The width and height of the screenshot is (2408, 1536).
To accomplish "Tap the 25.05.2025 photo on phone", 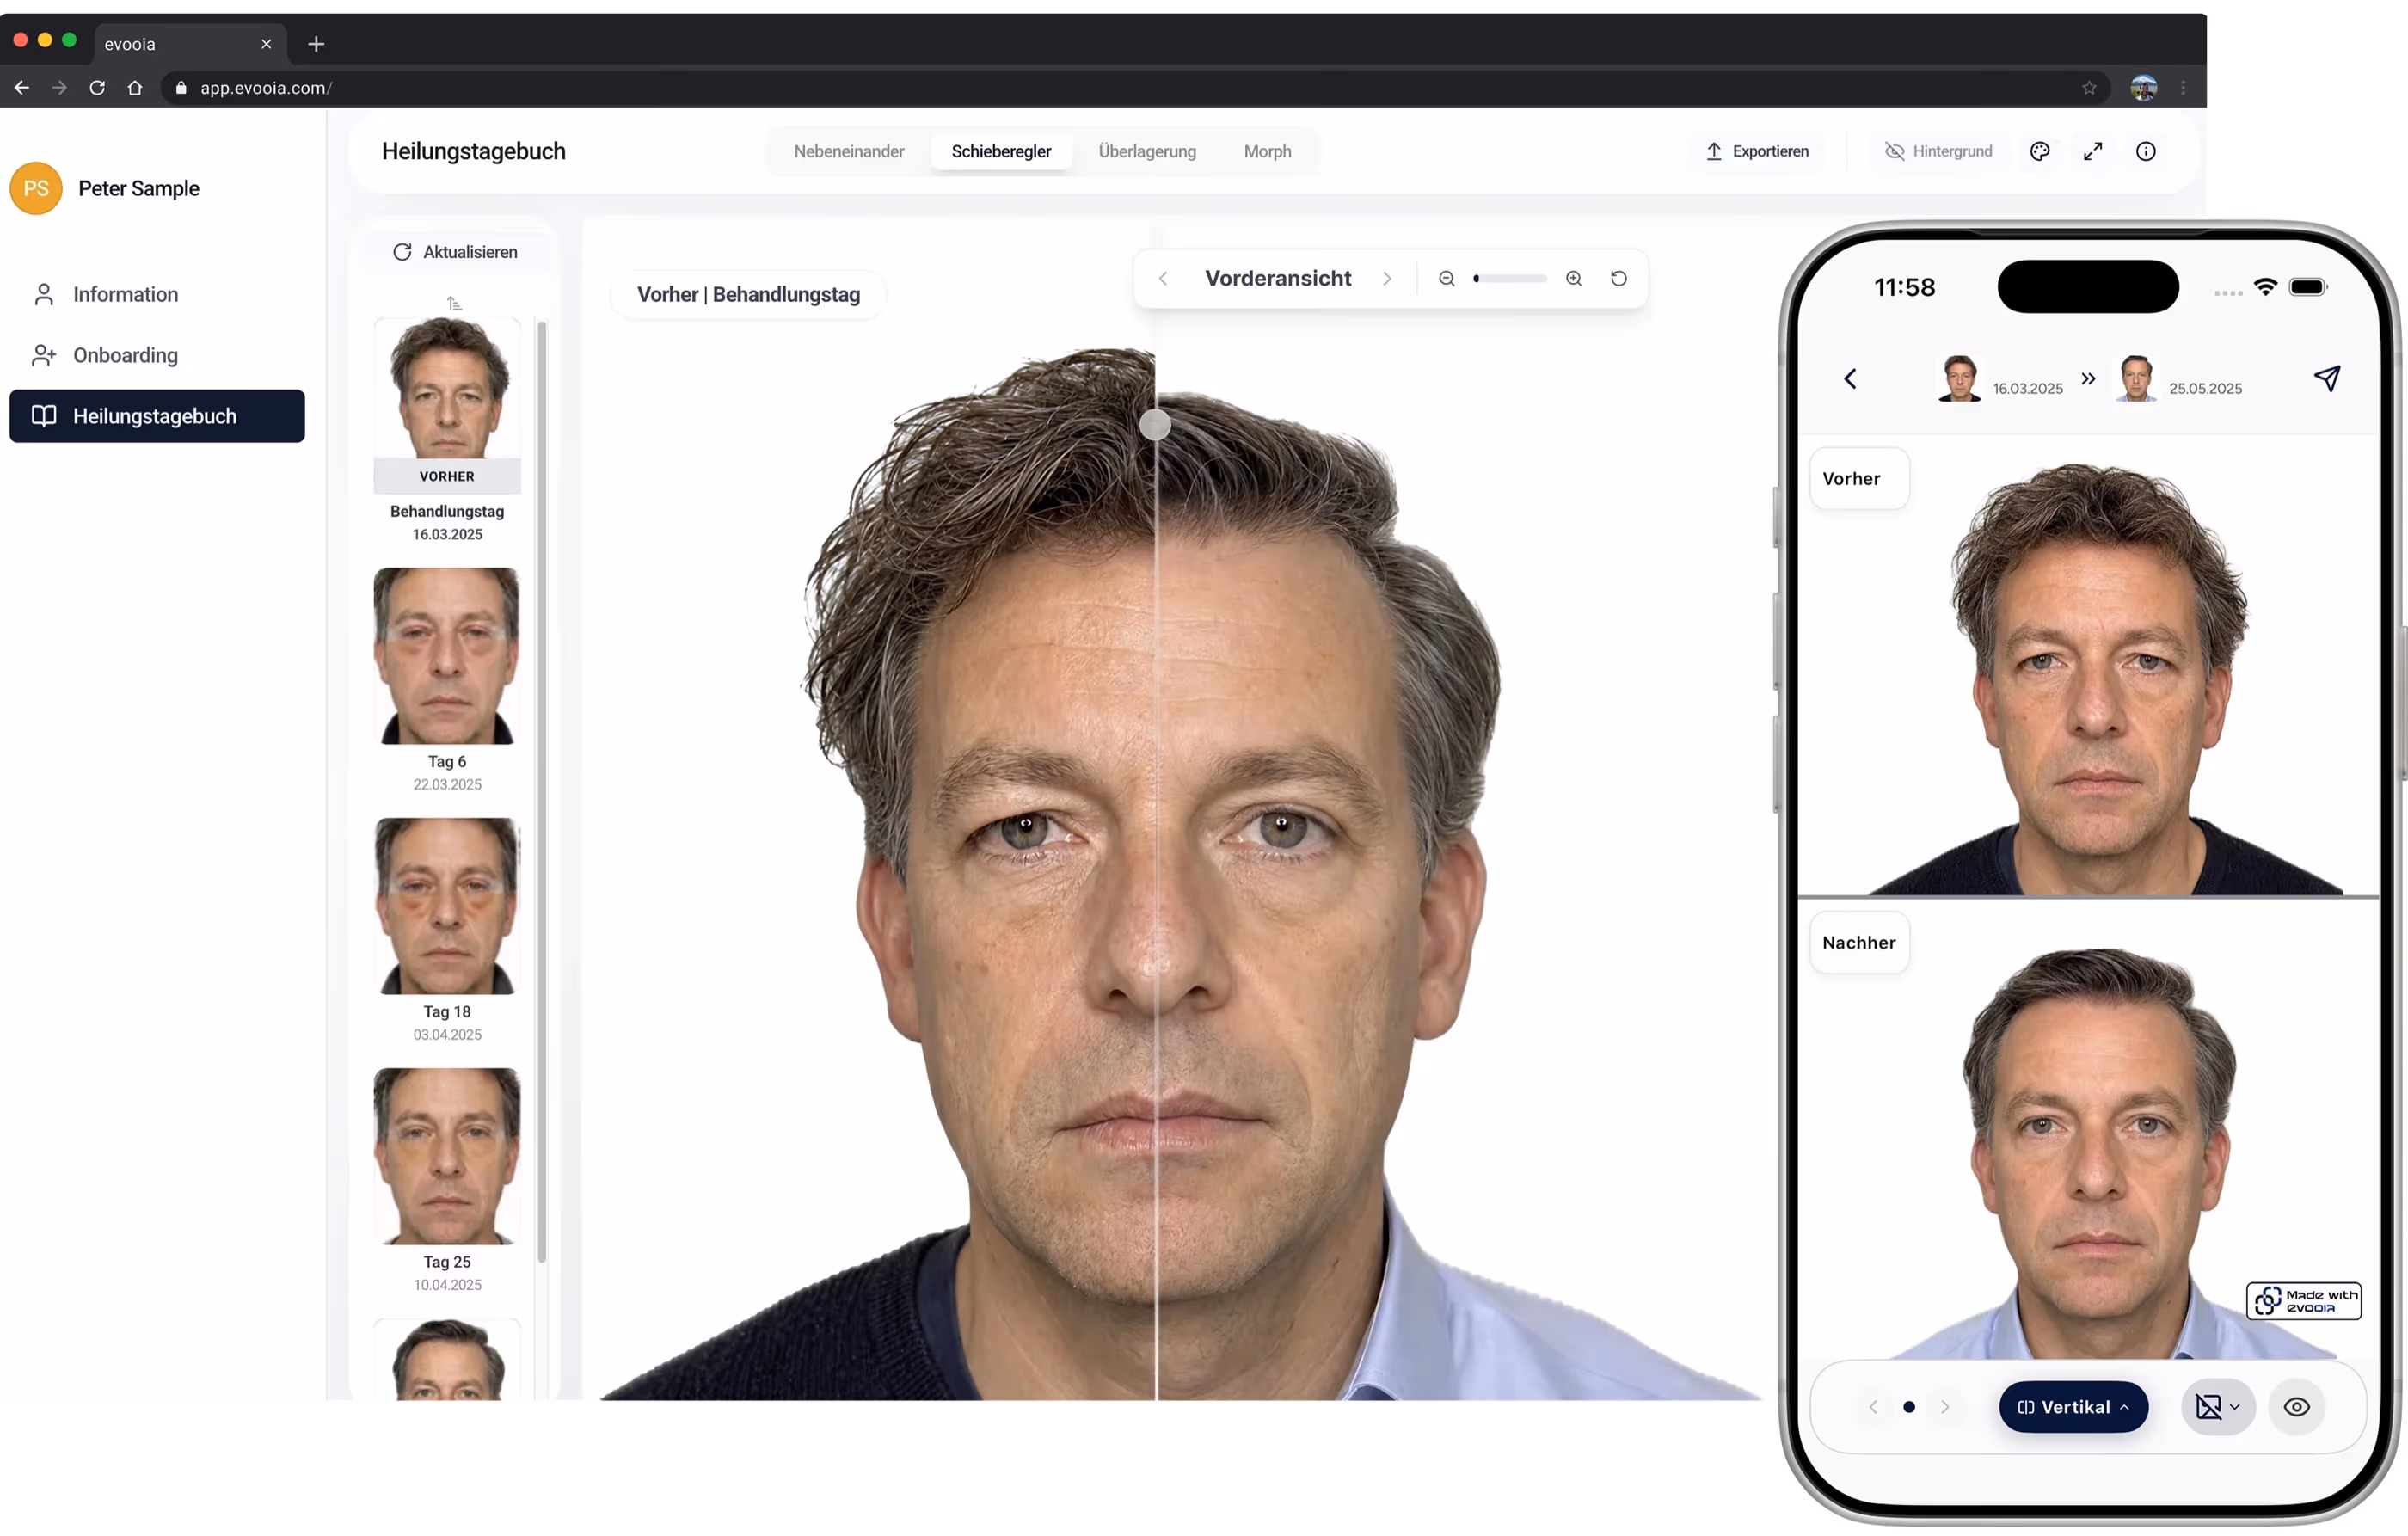I will (x=2136, y=378).
